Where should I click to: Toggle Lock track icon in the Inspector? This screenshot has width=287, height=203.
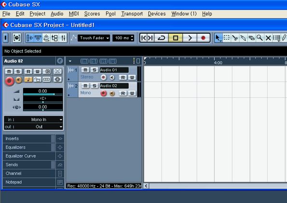click(38, 79)
